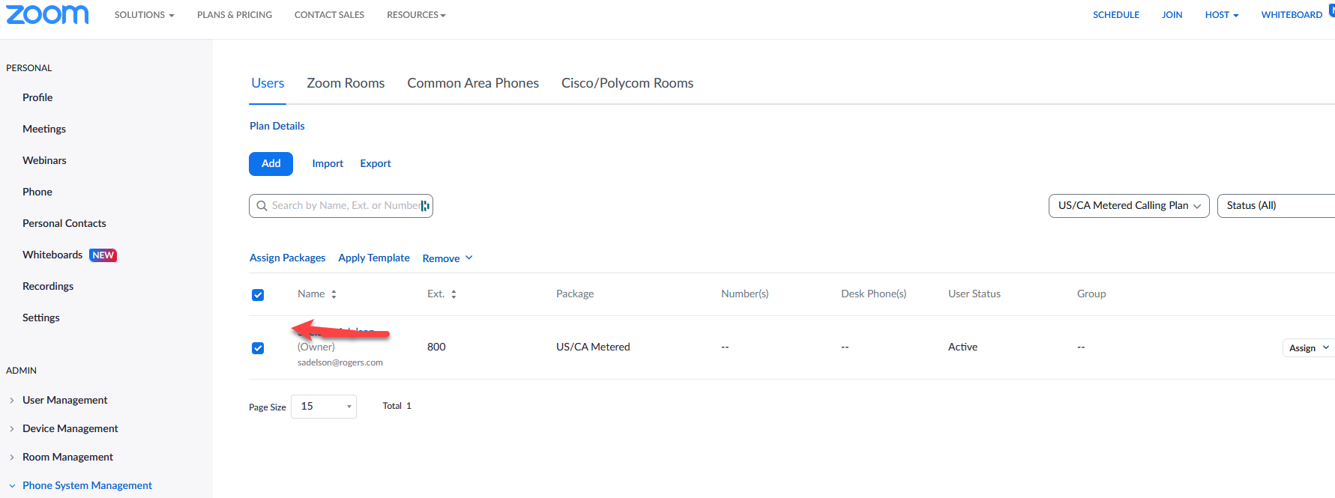Click Schedule in the top bar
This screenshot has width=1335, height=498.
tap(1116, 15)
